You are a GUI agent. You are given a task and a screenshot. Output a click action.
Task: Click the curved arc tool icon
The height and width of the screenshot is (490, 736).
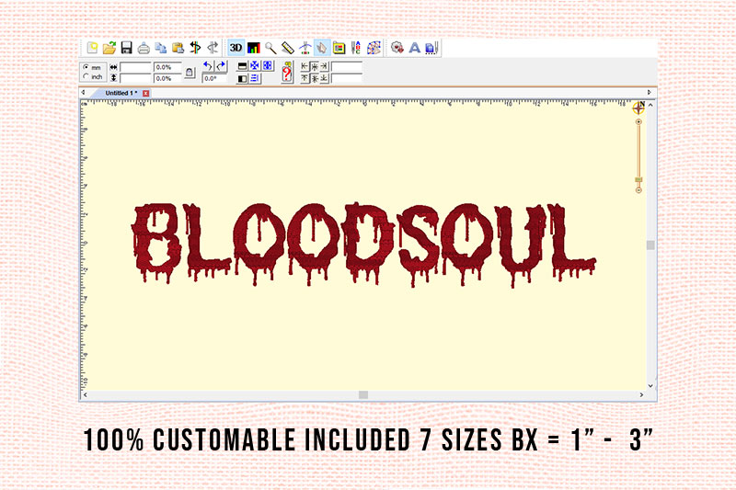click(305, 49)
